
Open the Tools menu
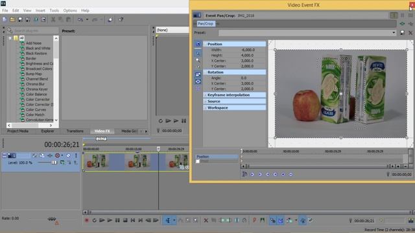pyautogui.click(x=54, y=10)
